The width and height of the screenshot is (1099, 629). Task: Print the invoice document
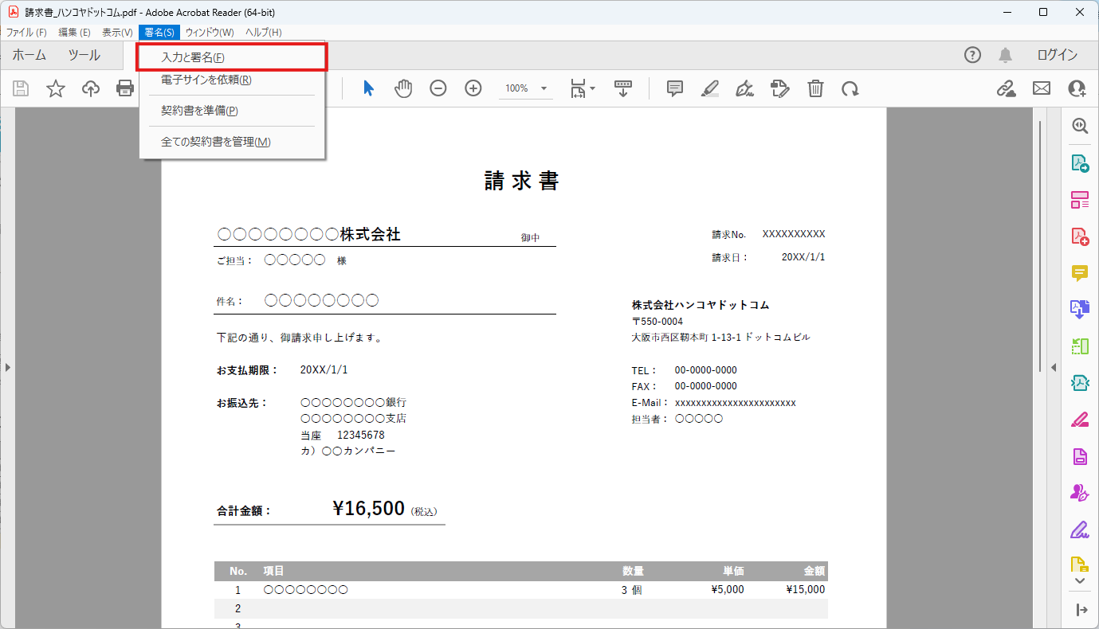pos(125,88)
